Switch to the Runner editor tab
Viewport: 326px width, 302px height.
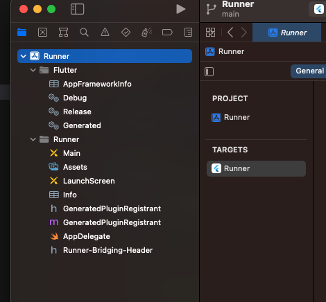pos(286,33)
